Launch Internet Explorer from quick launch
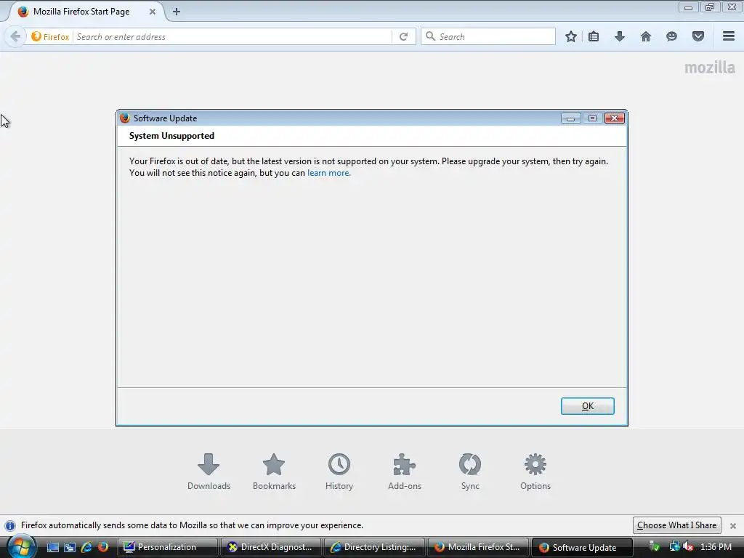 tap(86, 547)
